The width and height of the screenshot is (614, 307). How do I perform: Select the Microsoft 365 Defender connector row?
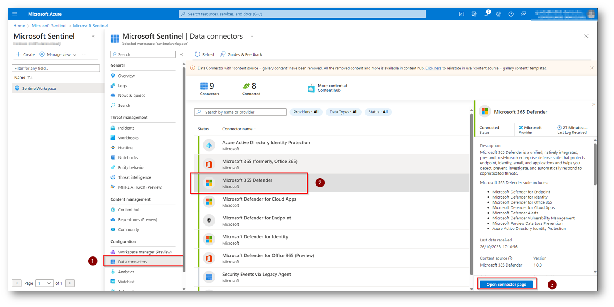[333, 183]
